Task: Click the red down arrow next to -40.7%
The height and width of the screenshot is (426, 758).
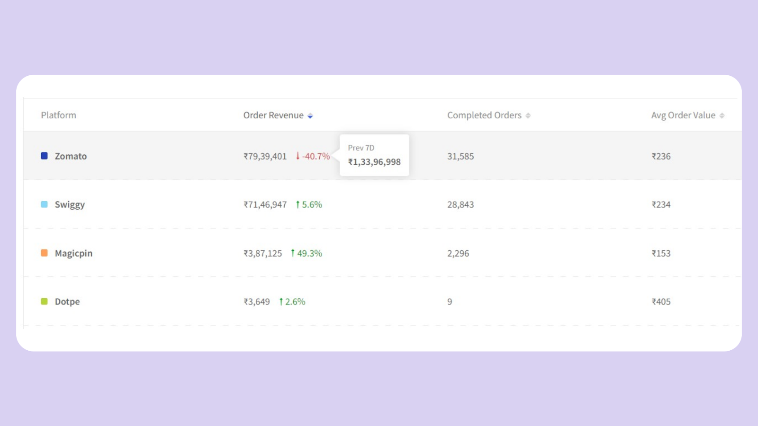Action: tap(298, 156)
